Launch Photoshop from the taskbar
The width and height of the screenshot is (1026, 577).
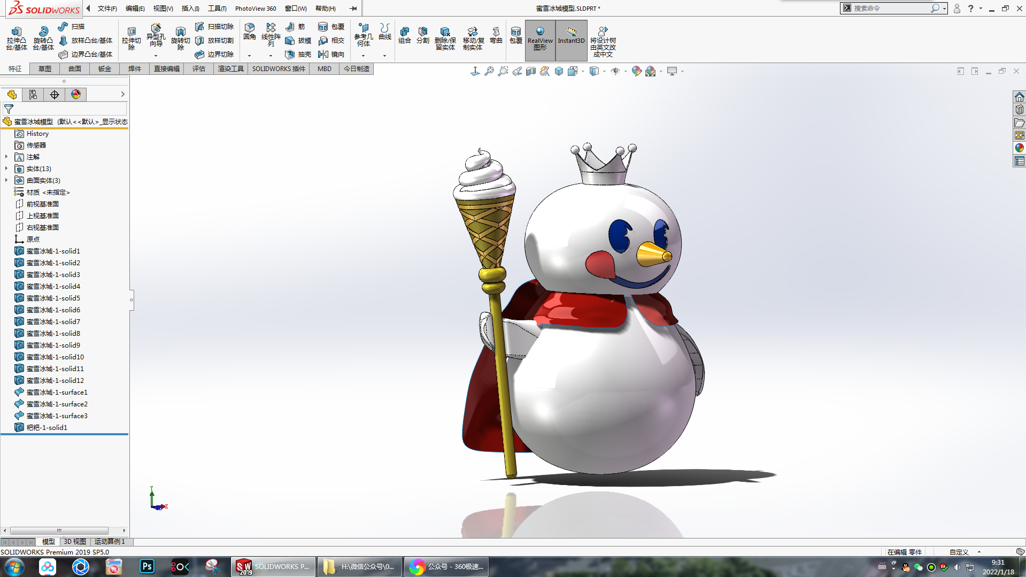pos(147,566)
